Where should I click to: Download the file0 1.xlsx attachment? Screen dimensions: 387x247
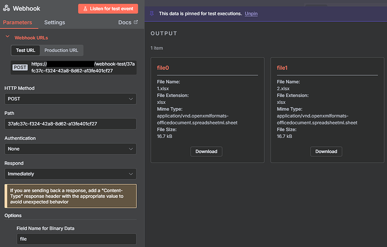point(206,151)
